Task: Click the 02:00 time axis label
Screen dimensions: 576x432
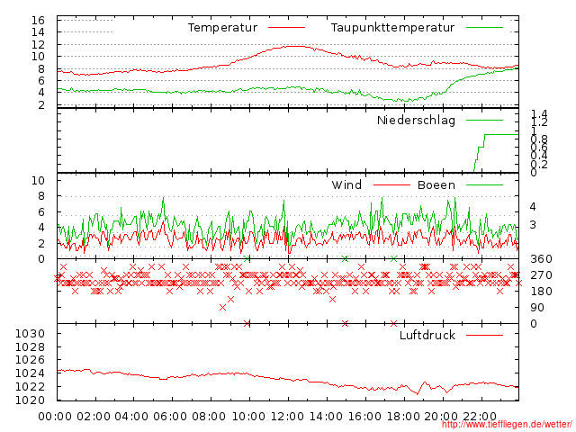Action: click(94, 417)
